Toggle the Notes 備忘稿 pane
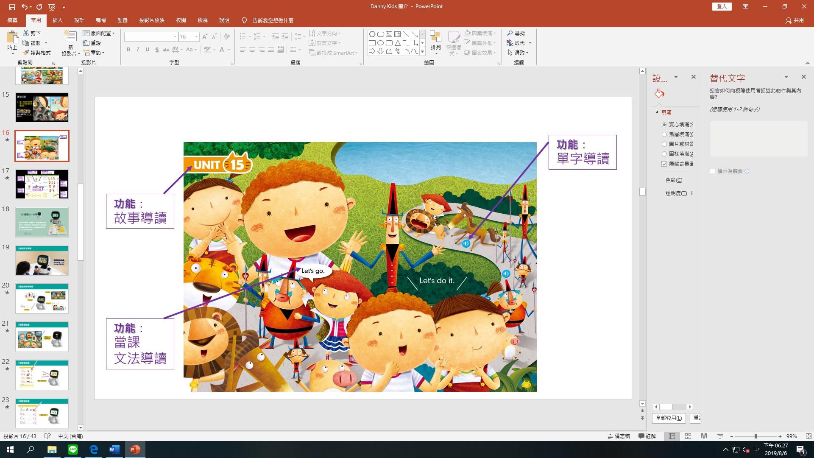 click(x=619, y=436)
